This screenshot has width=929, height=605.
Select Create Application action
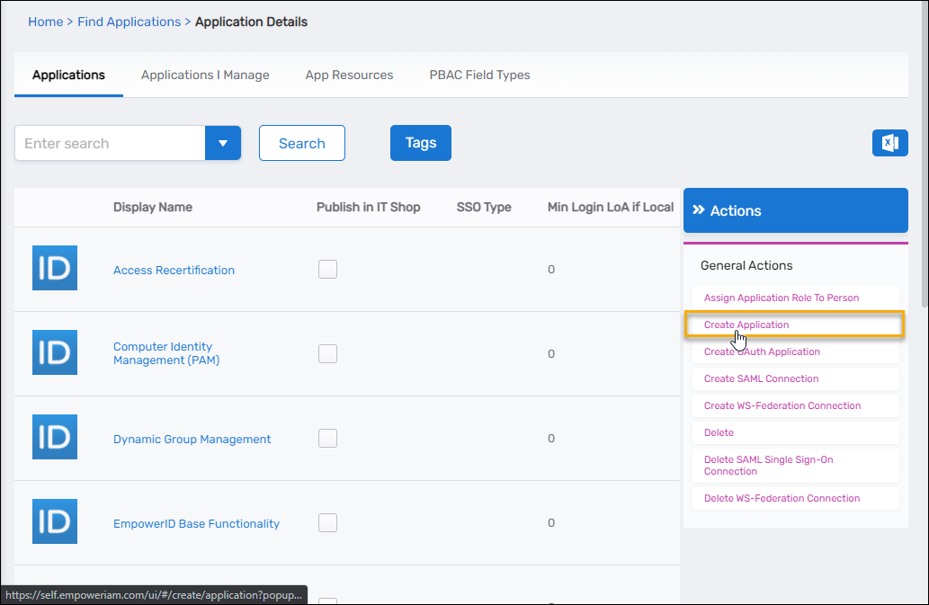click(x=746, y=325)
